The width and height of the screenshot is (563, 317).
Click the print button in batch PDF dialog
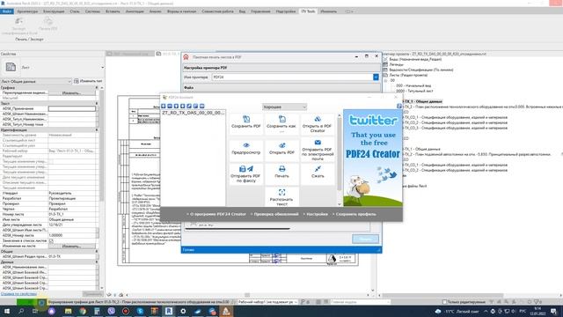click(x=365, y=239)
